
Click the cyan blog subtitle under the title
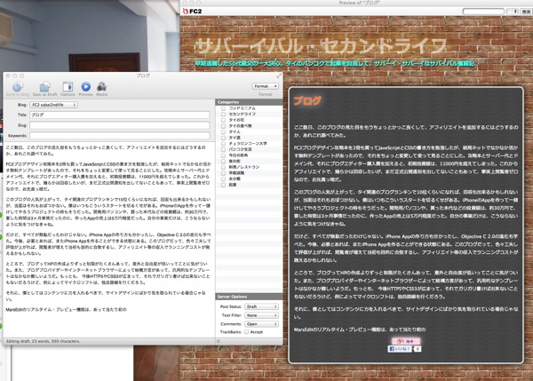335,64
